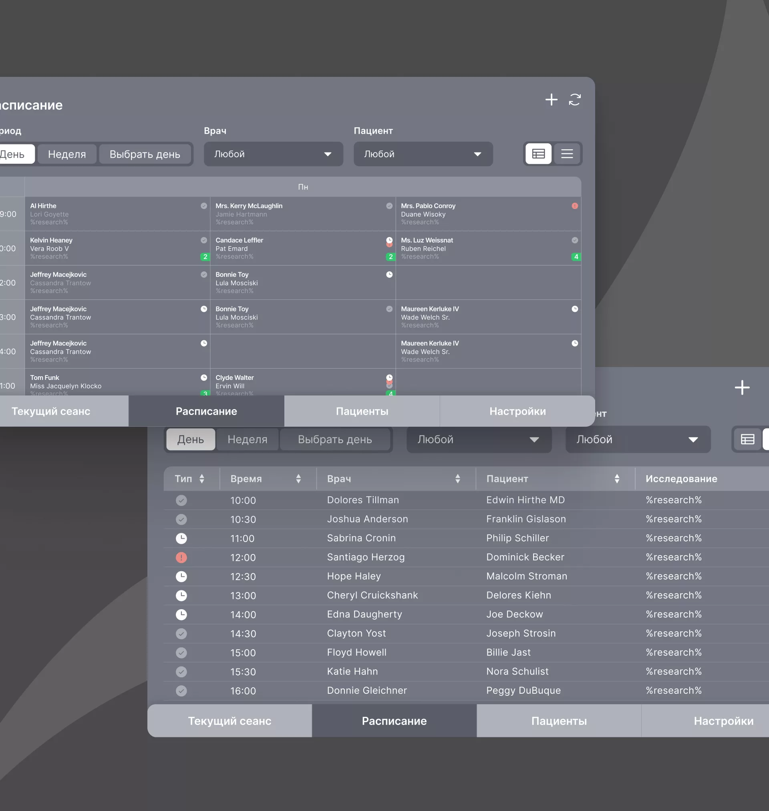Click the refresh arrows icon
Viewport: 769px width, 811px height.
(x=575, y=100)
